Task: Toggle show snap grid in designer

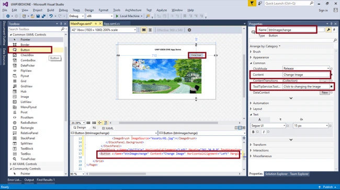Action: 88,123
